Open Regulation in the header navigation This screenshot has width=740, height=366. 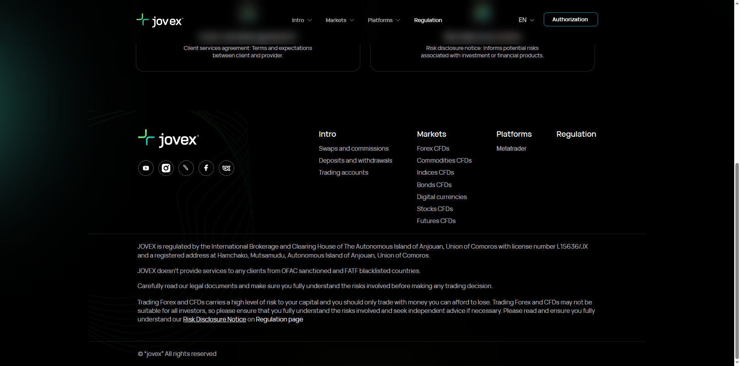pyautogui.click(x=428, y=20)
